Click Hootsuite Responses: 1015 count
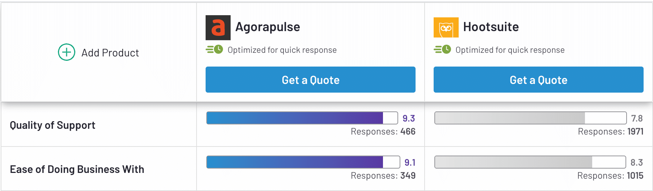This screenshot has height=191, width=653. point(610,176)
